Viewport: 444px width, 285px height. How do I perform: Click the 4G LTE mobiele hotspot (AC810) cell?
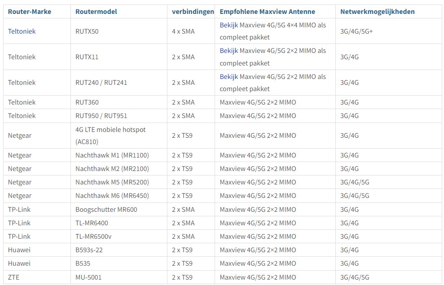(x=110, y=136)
